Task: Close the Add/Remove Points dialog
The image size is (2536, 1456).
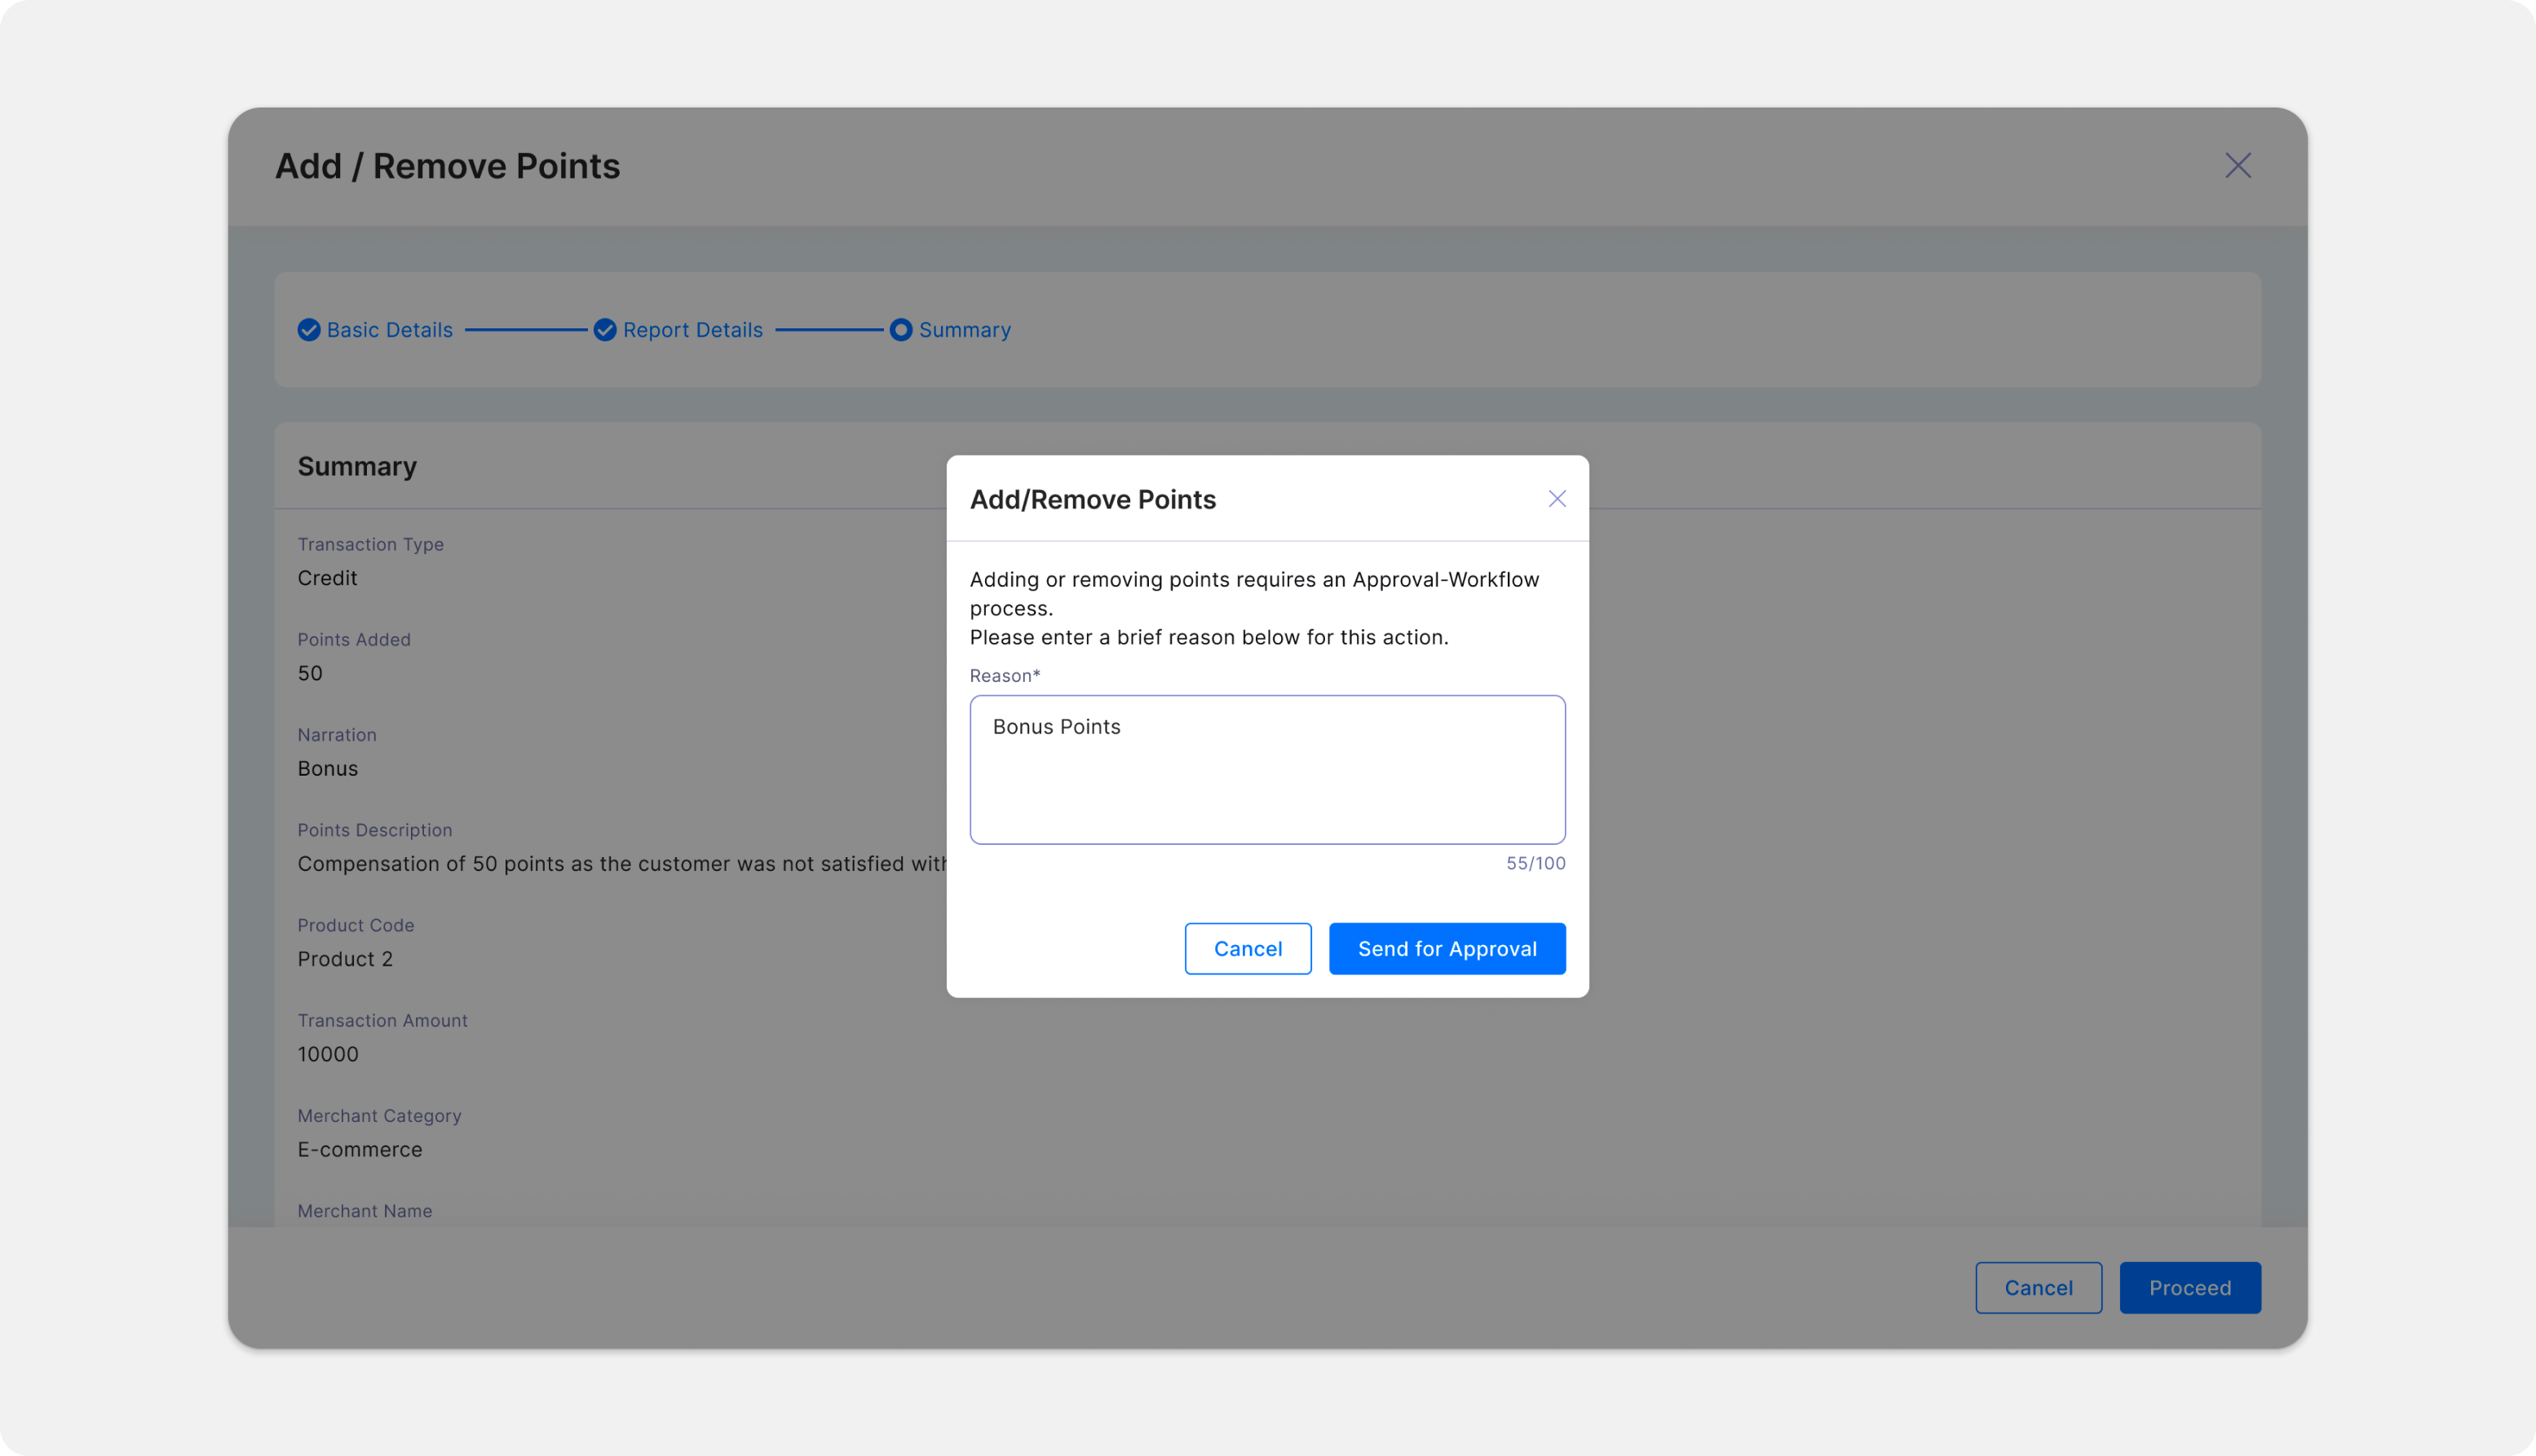Action: coord(1556,499)
